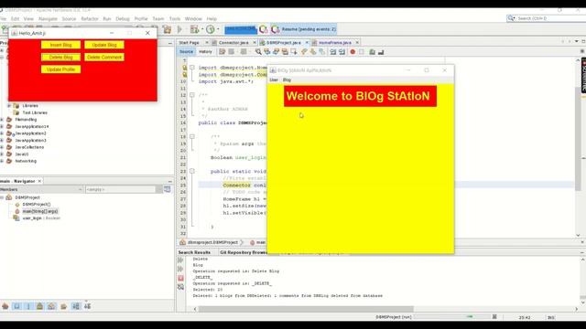This screenshot has width=586, height=329.
Task: Select main(String[] args) in Navigator
Action: [x=40, y=211]
